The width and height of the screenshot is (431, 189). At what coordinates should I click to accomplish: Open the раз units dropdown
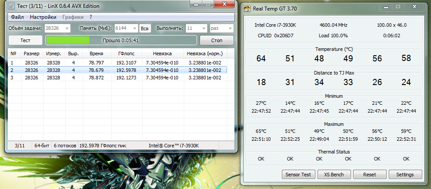(x=229, y=29)
